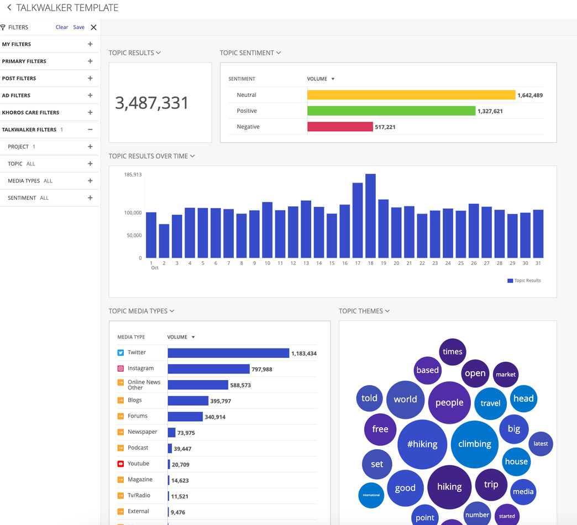Image resolution: width=577 pixels, height=525 pixels.
Task: Select the world theme bubble
Action: click(x=406, y=399)
